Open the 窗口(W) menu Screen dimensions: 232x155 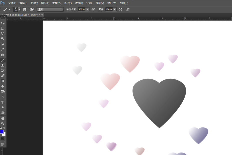(x=112, y=3)
